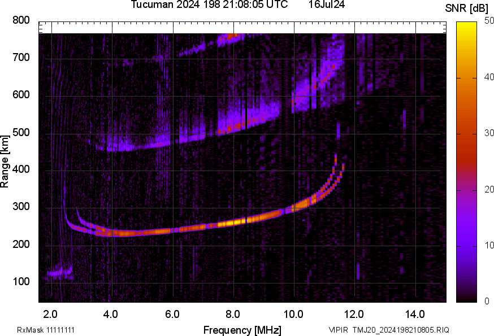Click the colorbar value '50'
This screenshot has height=336, width=494.
(489, 21)
